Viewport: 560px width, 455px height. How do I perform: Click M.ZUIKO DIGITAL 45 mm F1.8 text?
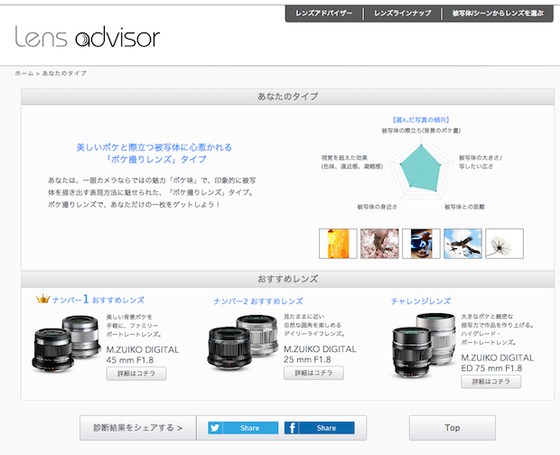(x=143, y=355)
